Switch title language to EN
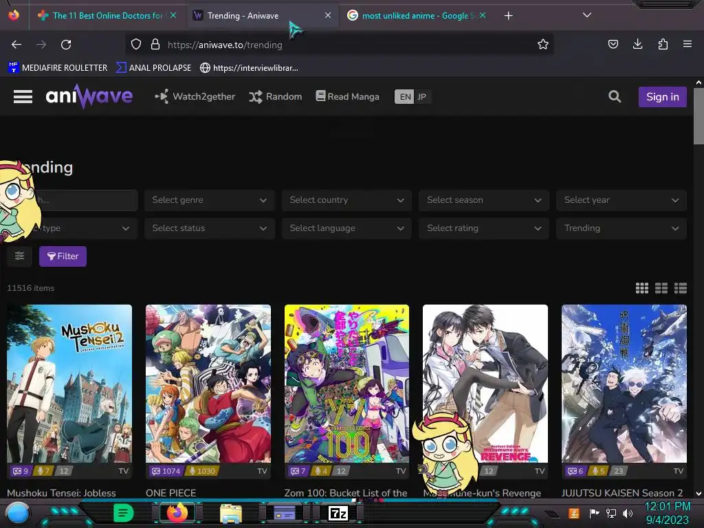This screenshot has width=704, height=528. coord(404,96)
